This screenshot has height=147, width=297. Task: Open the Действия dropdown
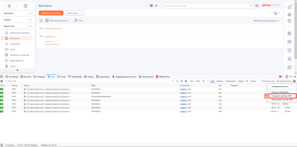click(74, 13)
